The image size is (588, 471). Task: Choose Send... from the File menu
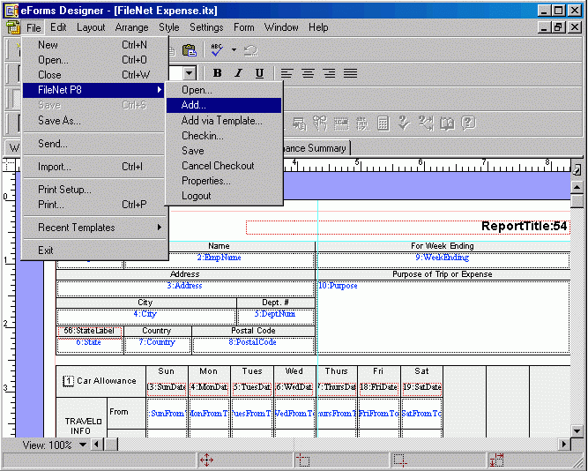[x=95, y=144]
